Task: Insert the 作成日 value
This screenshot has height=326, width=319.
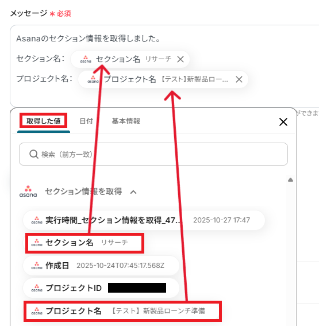Action: pos(101,266)
